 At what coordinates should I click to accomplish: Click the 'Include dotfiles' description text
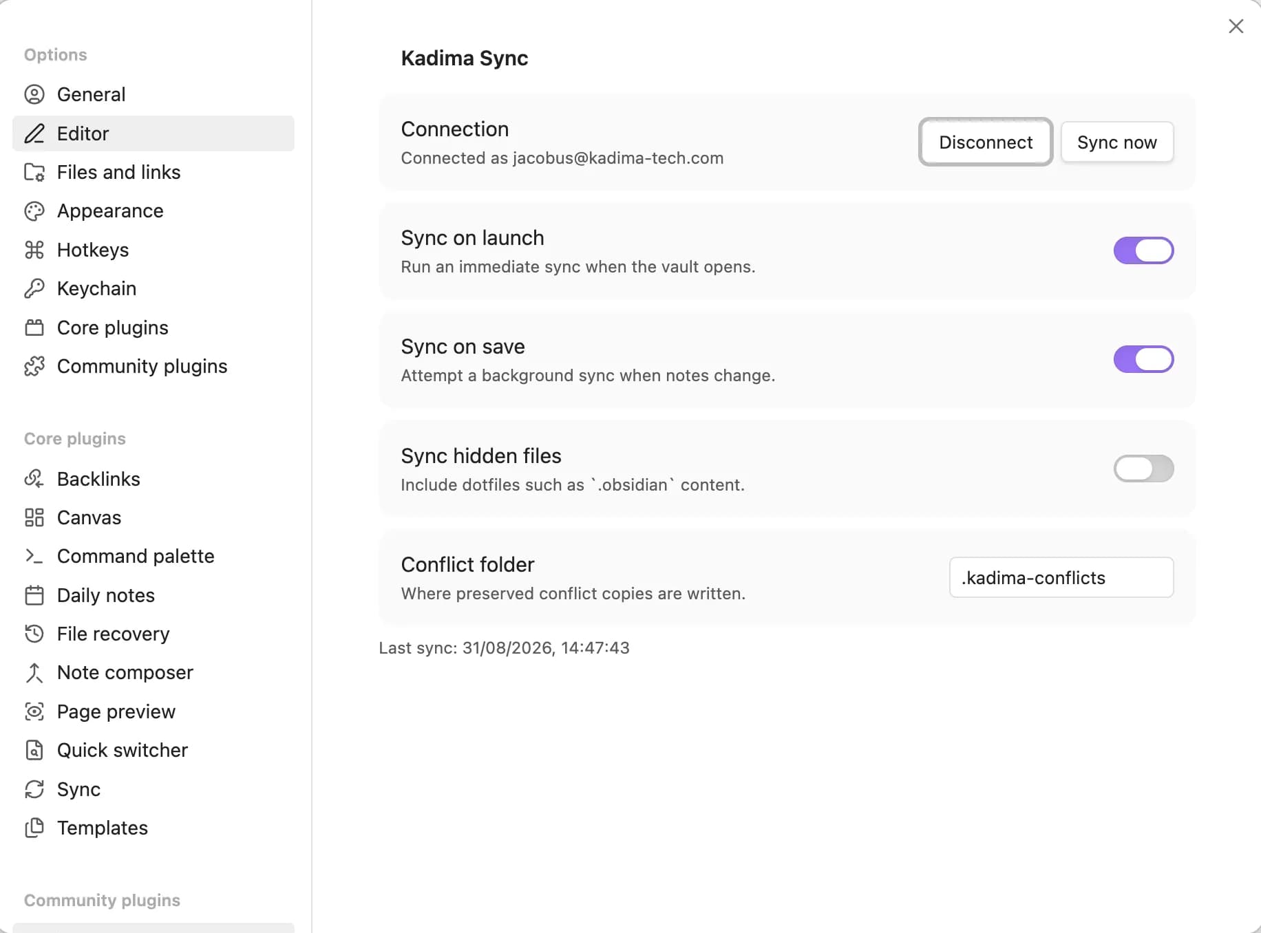click(573, 485)
